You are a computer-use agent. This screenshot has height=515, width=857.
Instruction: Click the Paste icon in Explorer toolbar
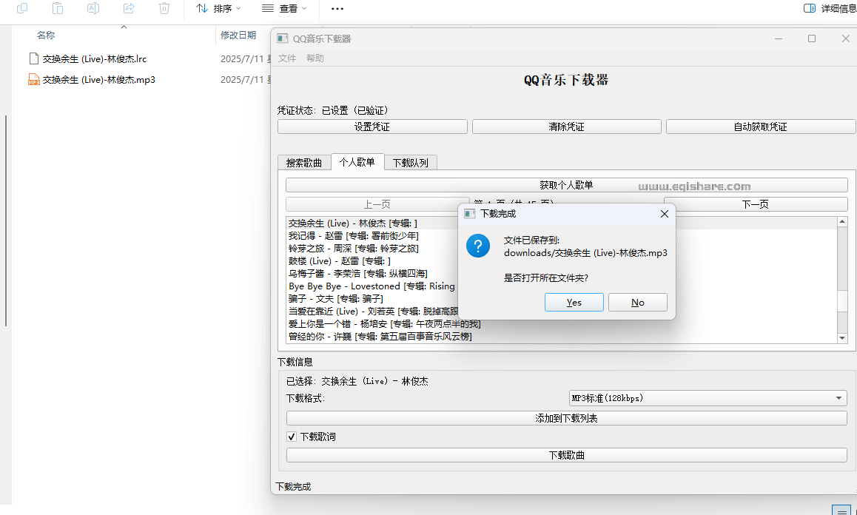[57, 10]
